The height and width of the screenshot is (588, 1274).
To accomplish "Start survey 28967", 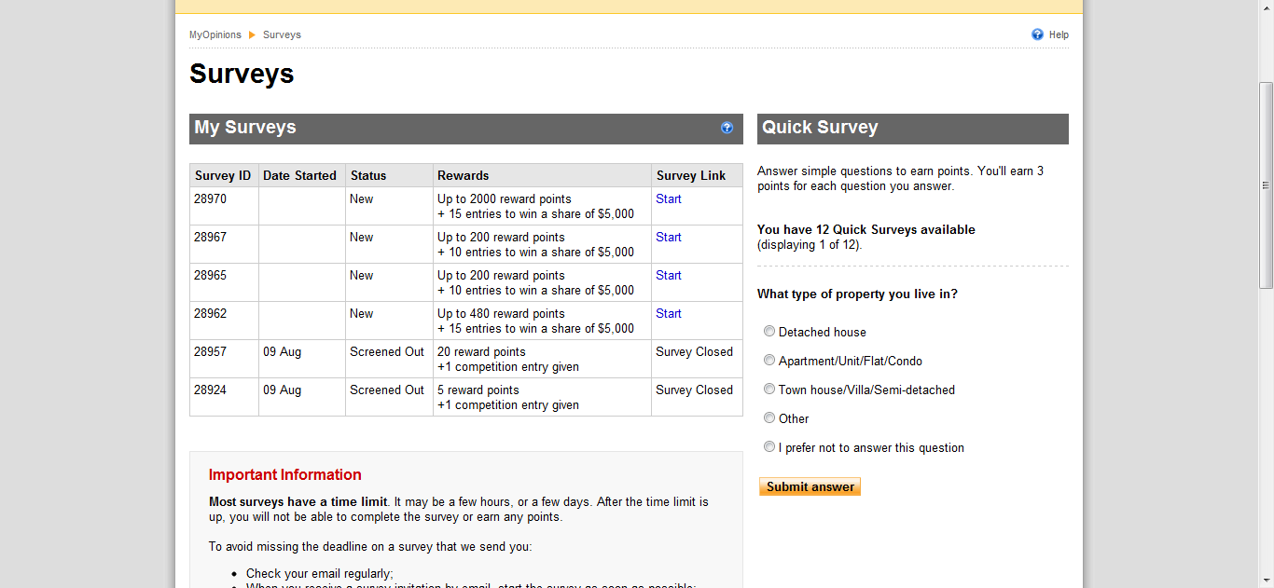I will pos(668,237).
